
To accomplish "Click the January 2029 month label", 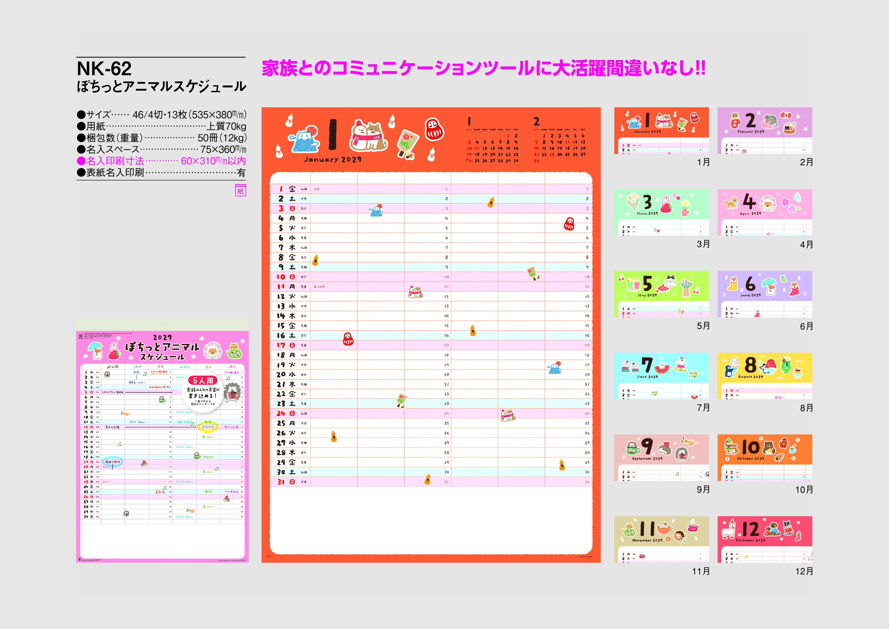I will click(x=333, y=159).
